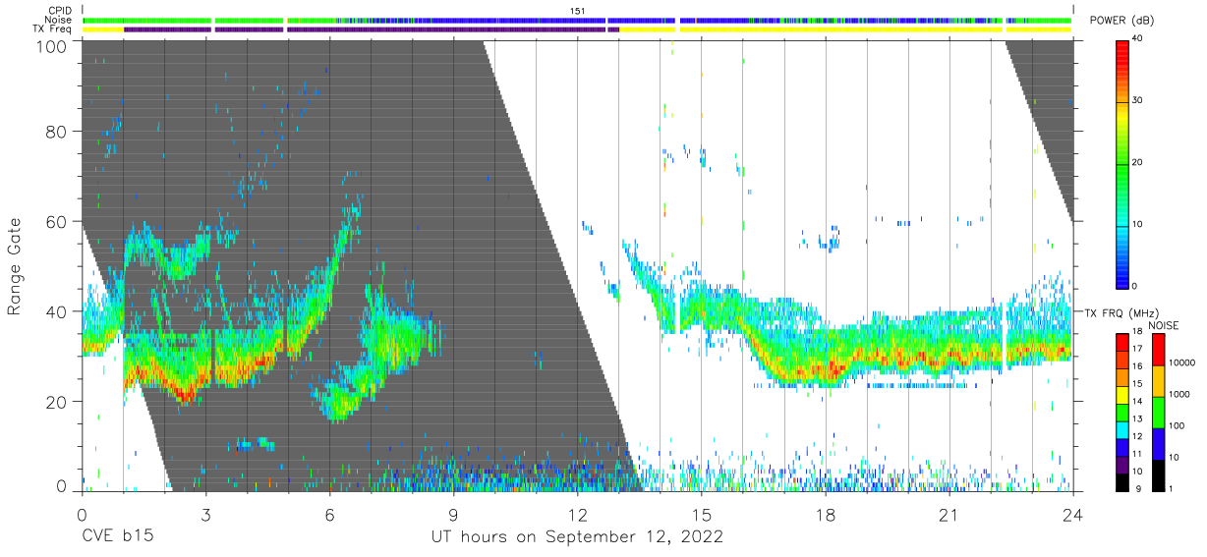Screen dimensions: 1207x557
Task: Click the red 17-18 segment of TX FRQ colorbar
Action: [x=1121, y=342]
